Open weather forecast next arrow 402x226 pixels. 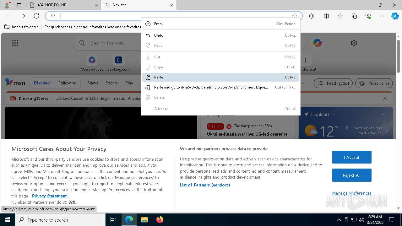(387, 131)
